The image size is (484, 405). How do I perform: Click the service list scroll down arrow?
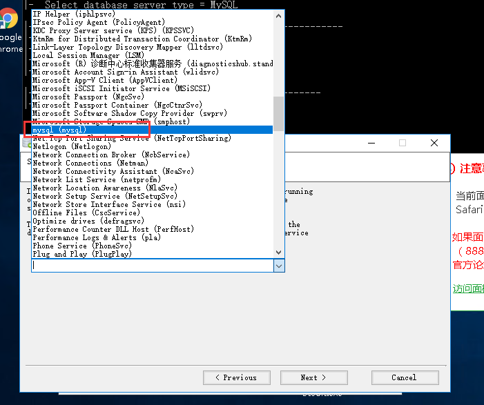pyautogui.click(x=278, y=253)
